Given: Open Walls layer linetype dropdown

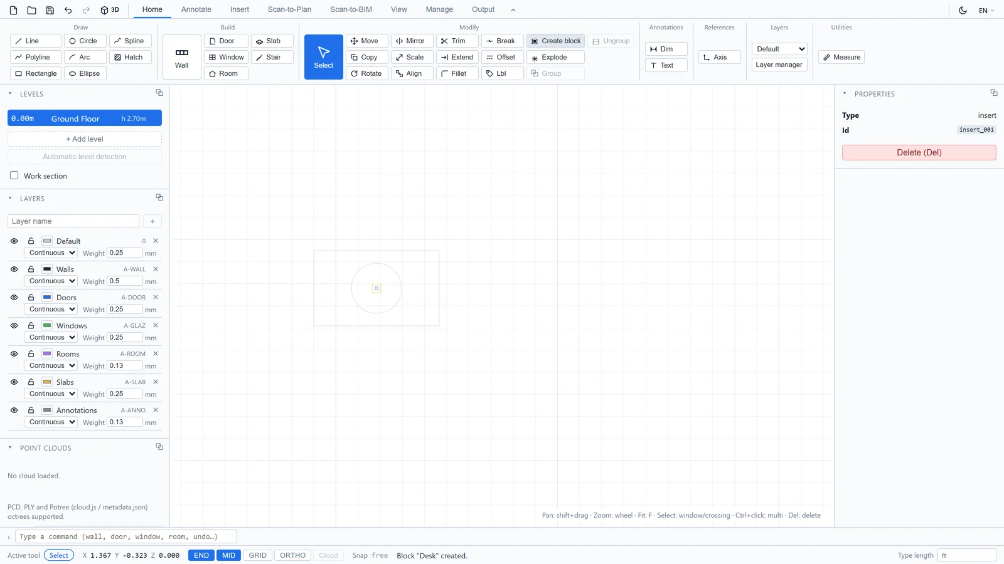Looking at the screenshot, I should pos(51,281).
